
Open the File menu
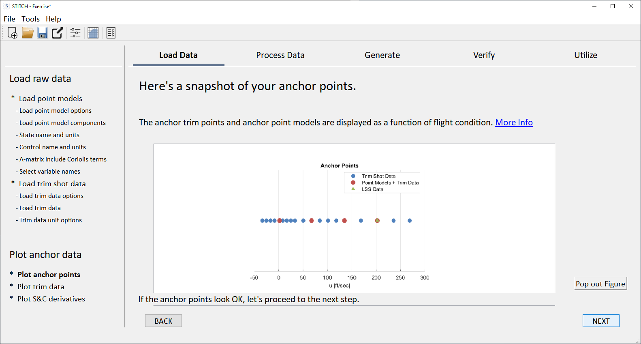(x=9, y=19)
